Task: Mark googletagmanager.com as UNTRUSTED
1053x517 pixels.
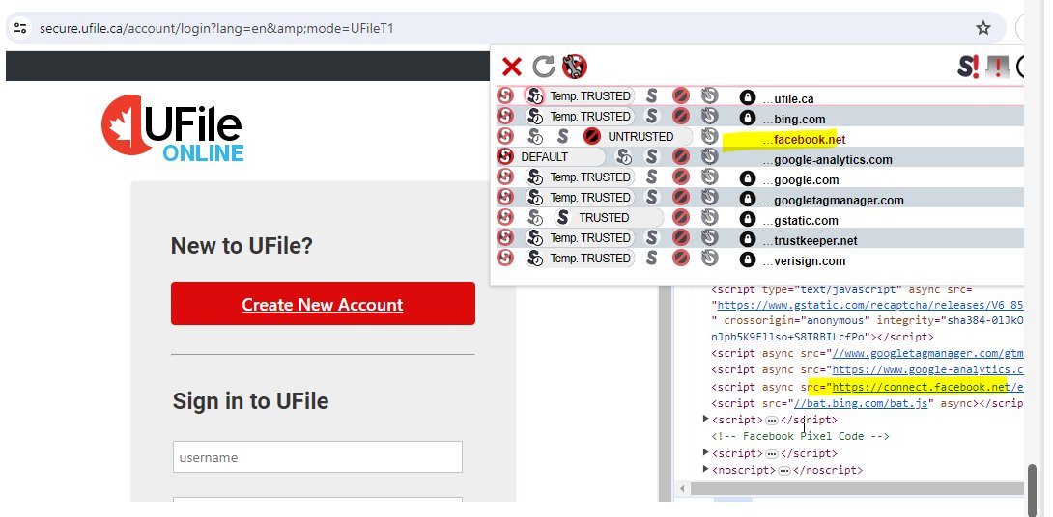Action: tap(681, 197)
